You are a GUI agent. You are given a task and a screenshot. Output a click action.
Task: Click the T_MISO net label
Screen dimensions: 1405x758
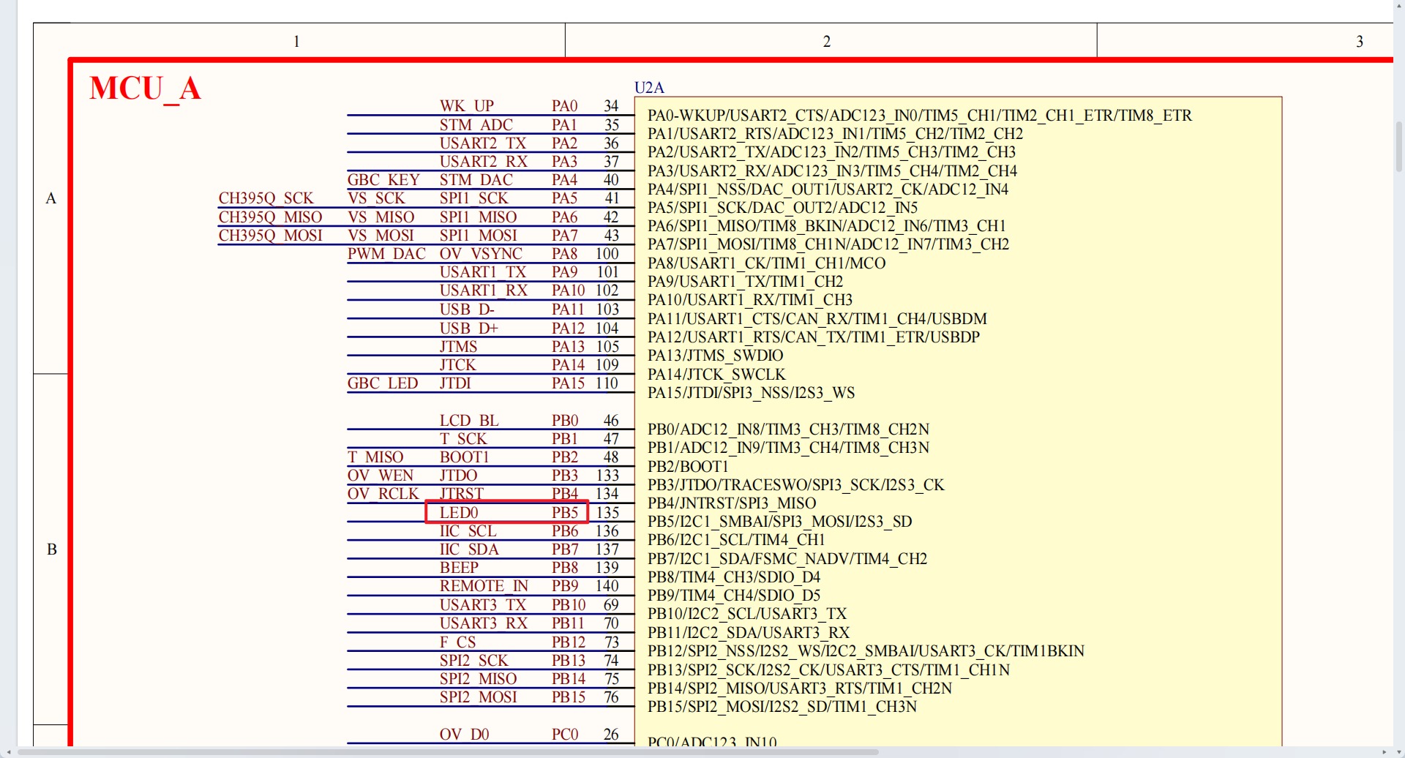tap(375, 457)
